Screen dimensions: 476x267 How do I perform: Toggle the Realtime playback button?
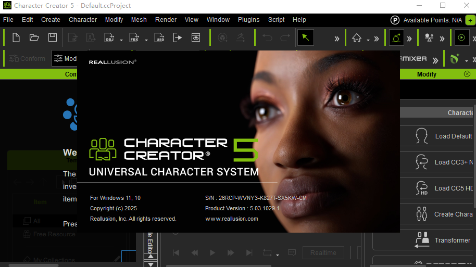point(323,253)
